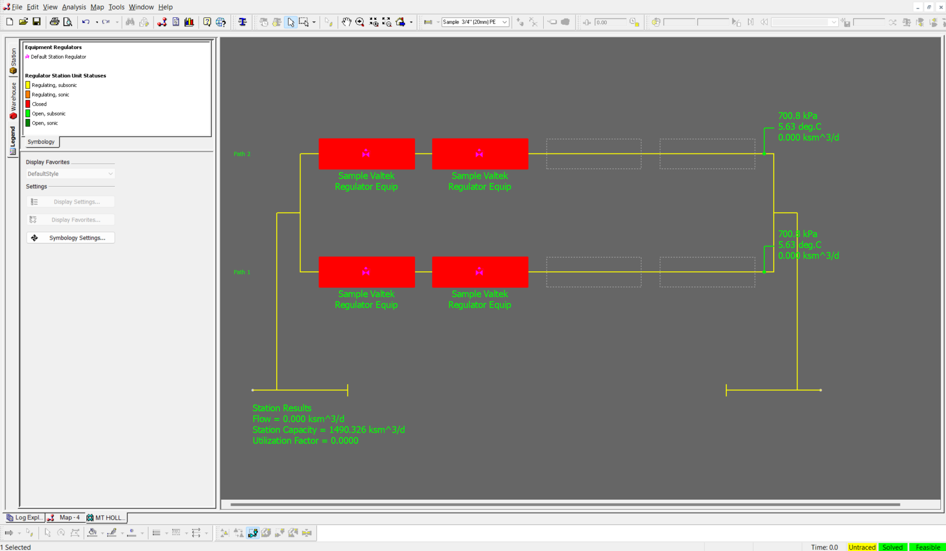
Task: Click the horizontal scrollbar below the diagram
Action: coord(565,504)
